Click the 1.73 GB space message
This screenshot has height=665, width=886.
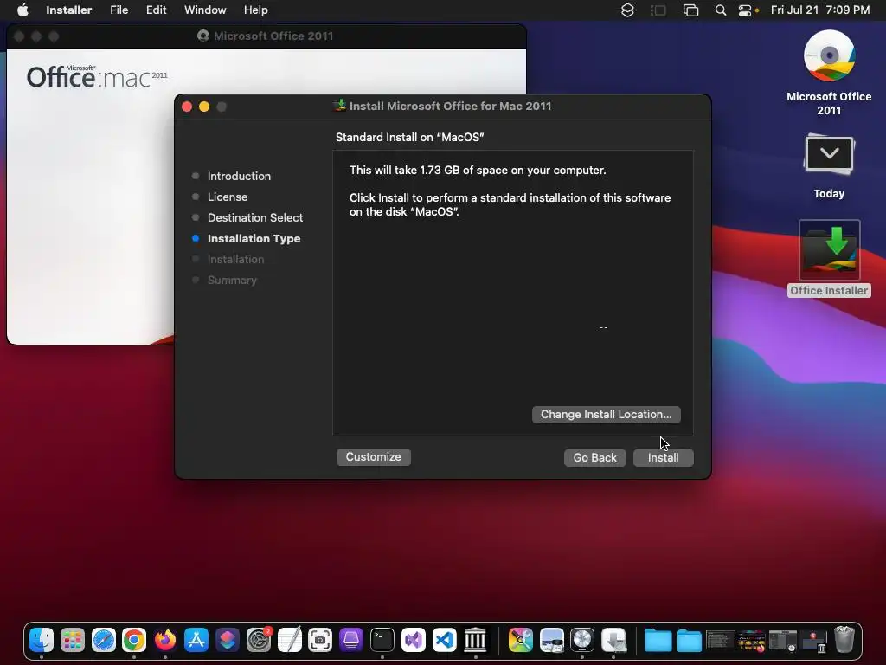pos(478,171)
